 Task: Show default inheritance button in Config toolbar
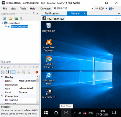(29, 72)
